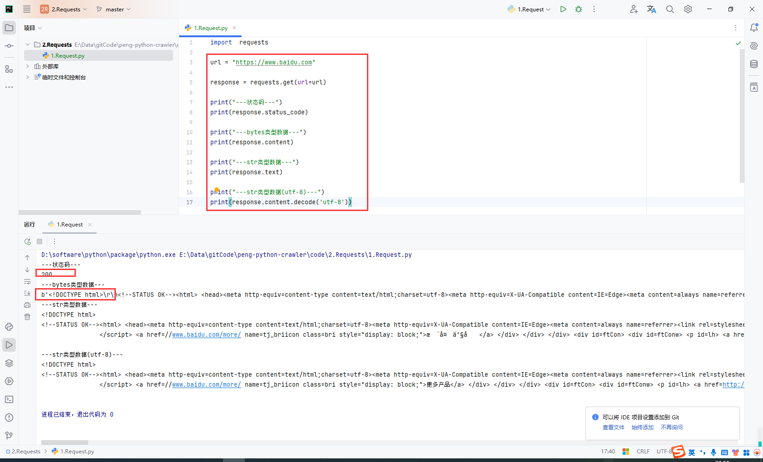Toggle scroll to end in console
The width and height of the screenshot is (763, 462).
tap(27, 293)
